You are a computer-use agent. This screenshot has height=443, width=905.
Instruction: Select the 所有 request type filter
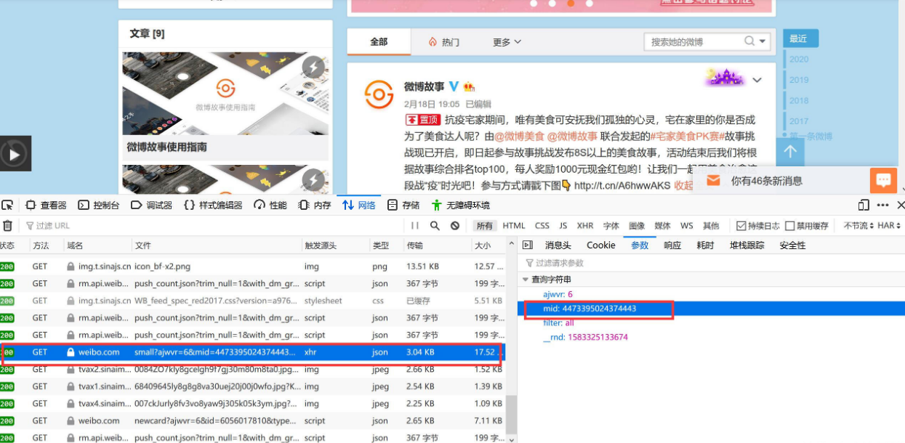pos(484,226)
